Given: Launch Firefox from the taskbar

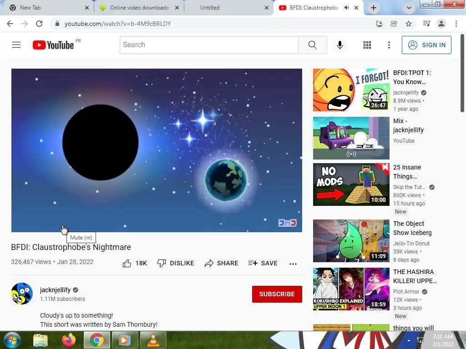Looking at the screenshot, I should point(69,340).
